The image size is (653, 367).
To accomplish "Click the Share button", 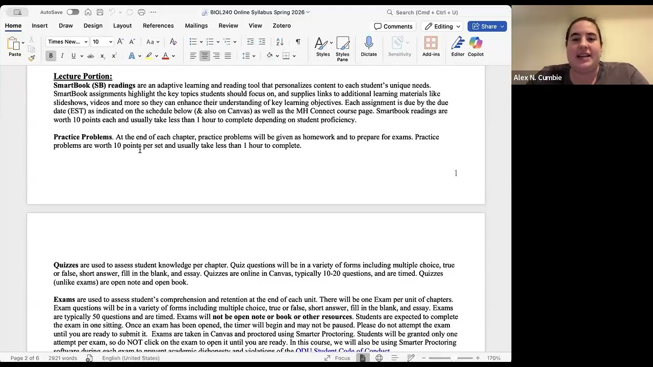I will (487, 27).
